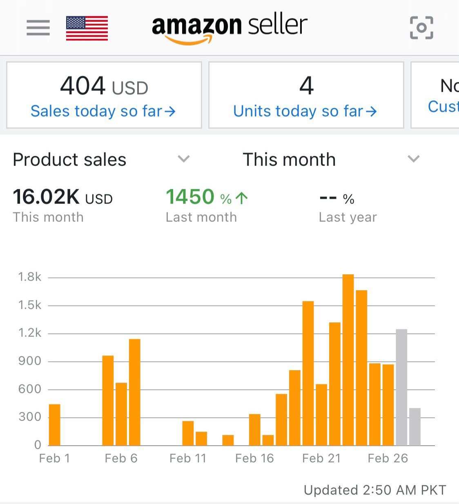Tap the Units today so far link
The image size is (459, 504).
305,111
